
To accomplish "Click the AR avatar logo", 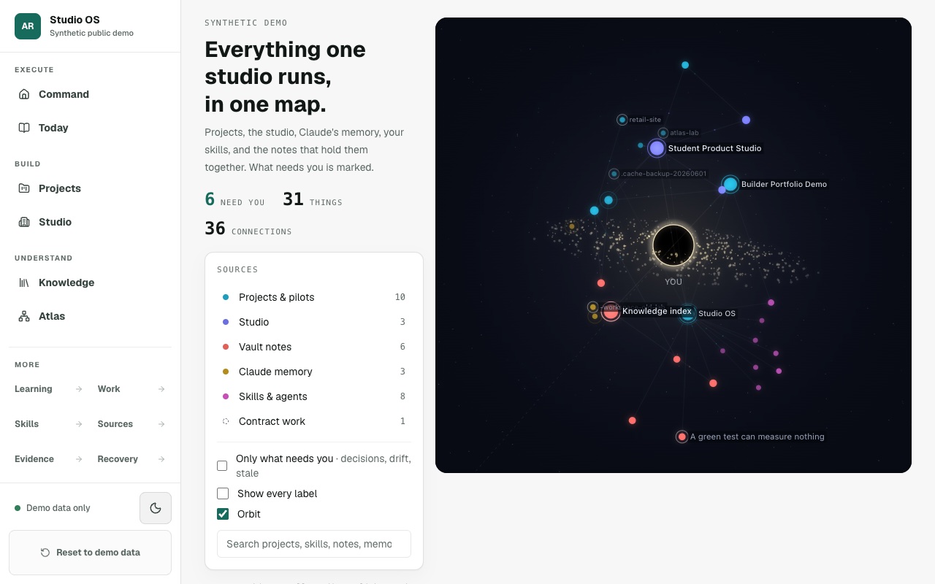I will coord(28,26).
